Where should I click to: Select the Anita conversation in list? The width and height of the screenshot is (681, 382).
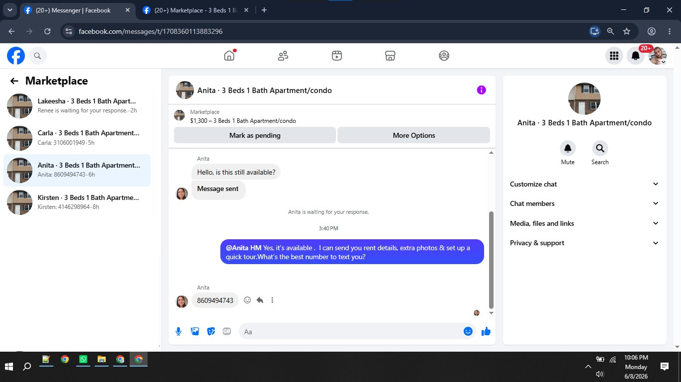pos(77,170)
